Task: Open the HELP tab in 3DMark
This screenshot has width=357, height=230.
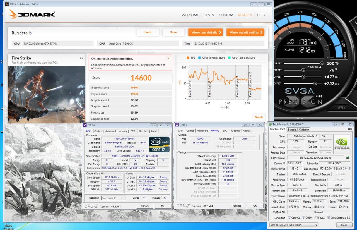Action: click(x=261, y=15)
